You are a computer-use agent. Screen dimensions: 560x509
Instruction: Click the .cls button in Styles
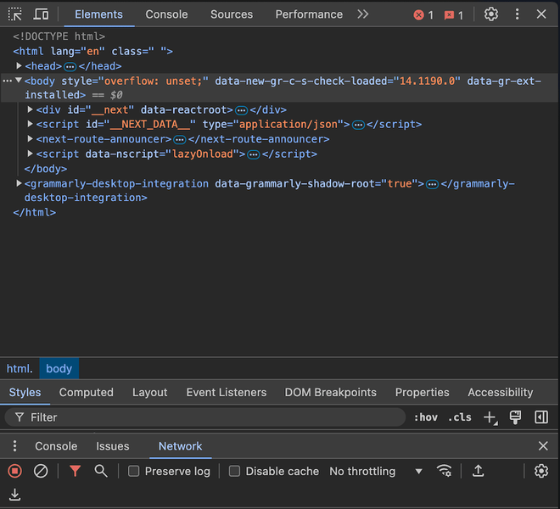point(460,417)
